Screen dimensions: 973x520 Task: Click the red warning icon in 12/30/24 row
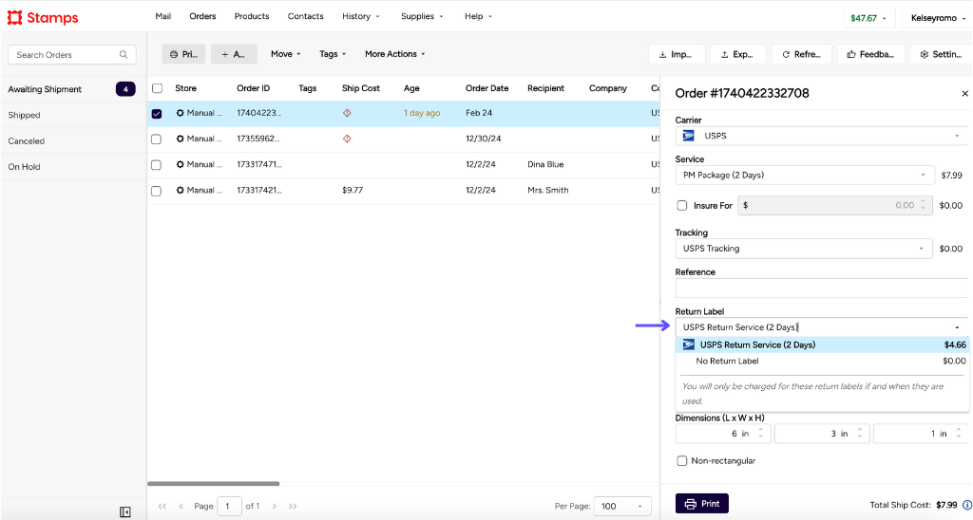click(347, 139)
